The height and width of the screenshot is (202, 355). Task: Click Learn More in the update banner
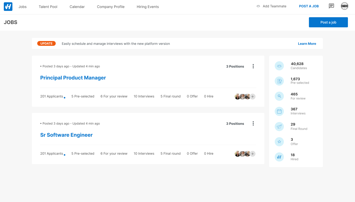click(307, 44)
